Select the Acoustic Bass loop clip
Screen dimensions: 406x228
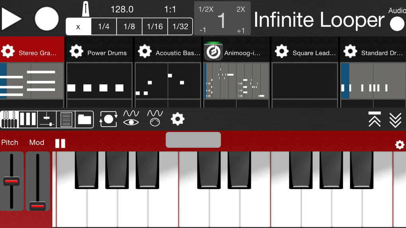tap(168, 81)
